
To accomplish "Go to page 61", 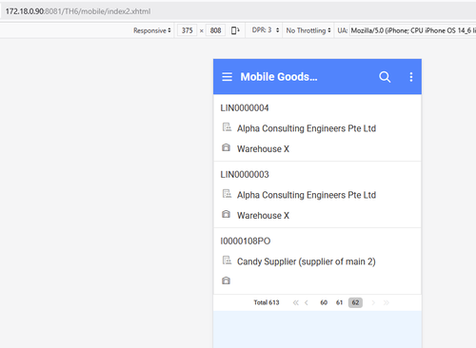I will pyautogui.click(x=339, y=302).
